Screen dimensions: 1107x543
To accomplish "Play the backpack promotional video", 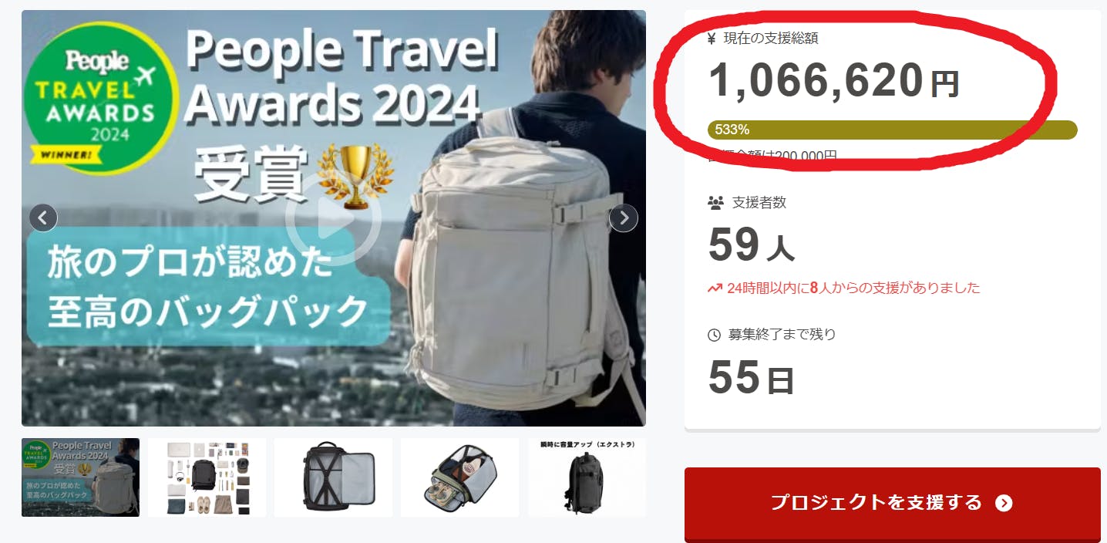I will pyautogui.click(x=334, y=218).
